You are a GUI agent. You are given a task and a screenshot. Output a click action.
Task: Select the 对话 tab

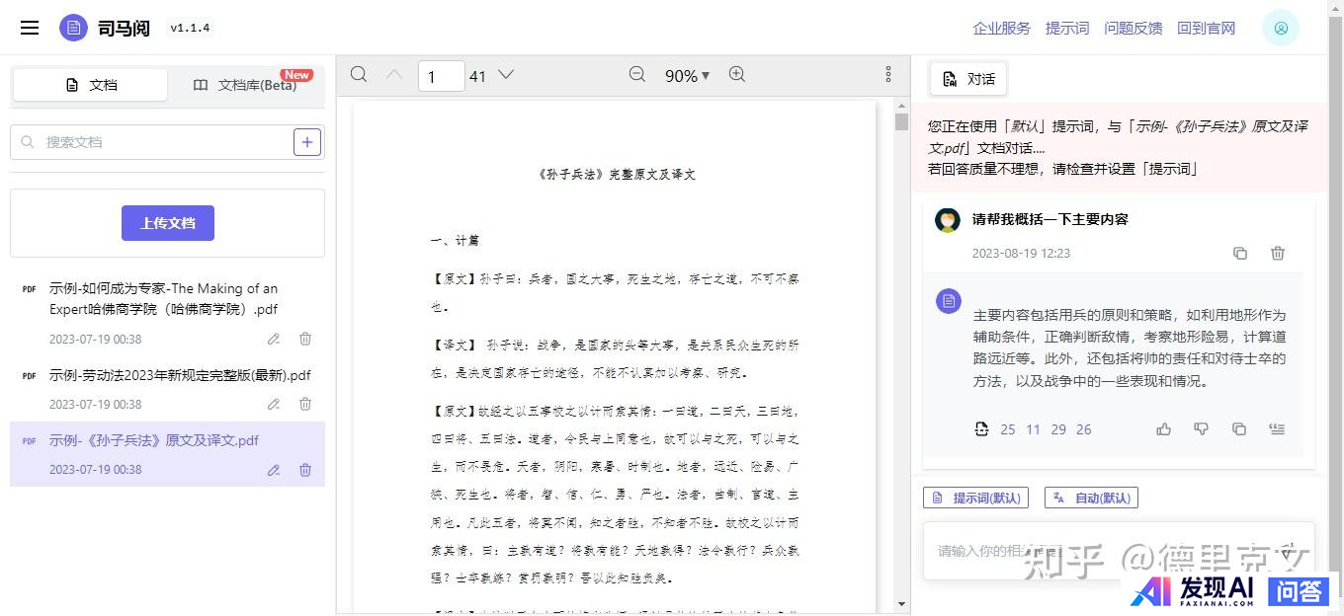(968, 79)
